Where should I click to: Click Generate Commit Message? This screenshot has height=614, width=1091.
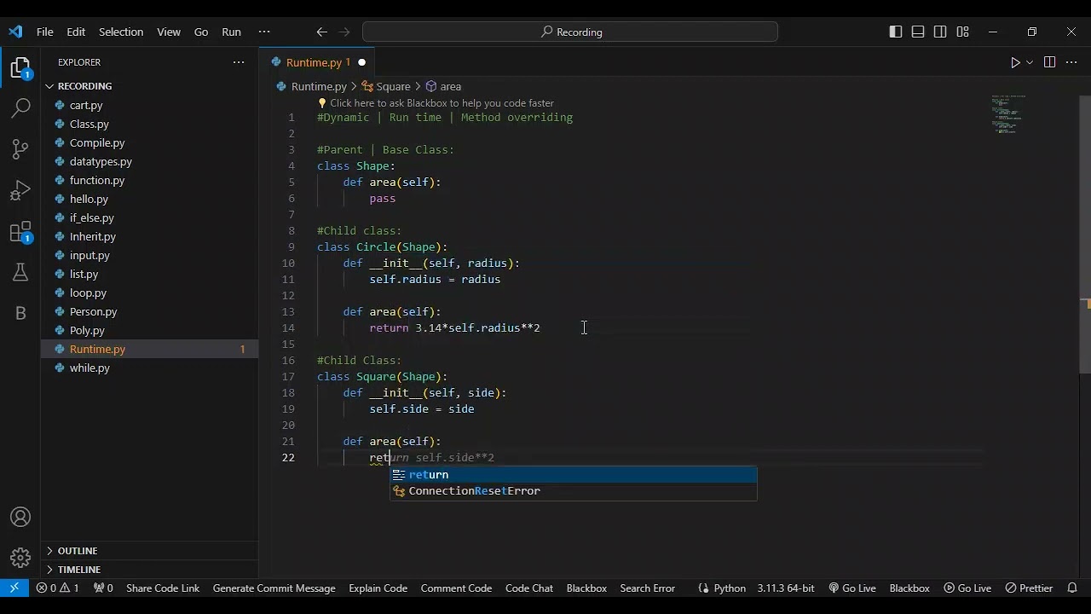pyautogui.click(x=274, y=588)
